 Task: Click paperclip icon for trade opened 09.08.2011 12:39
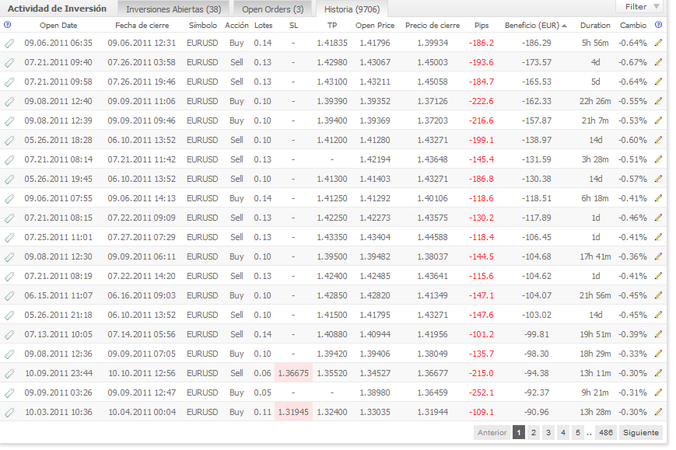point(9,121)
